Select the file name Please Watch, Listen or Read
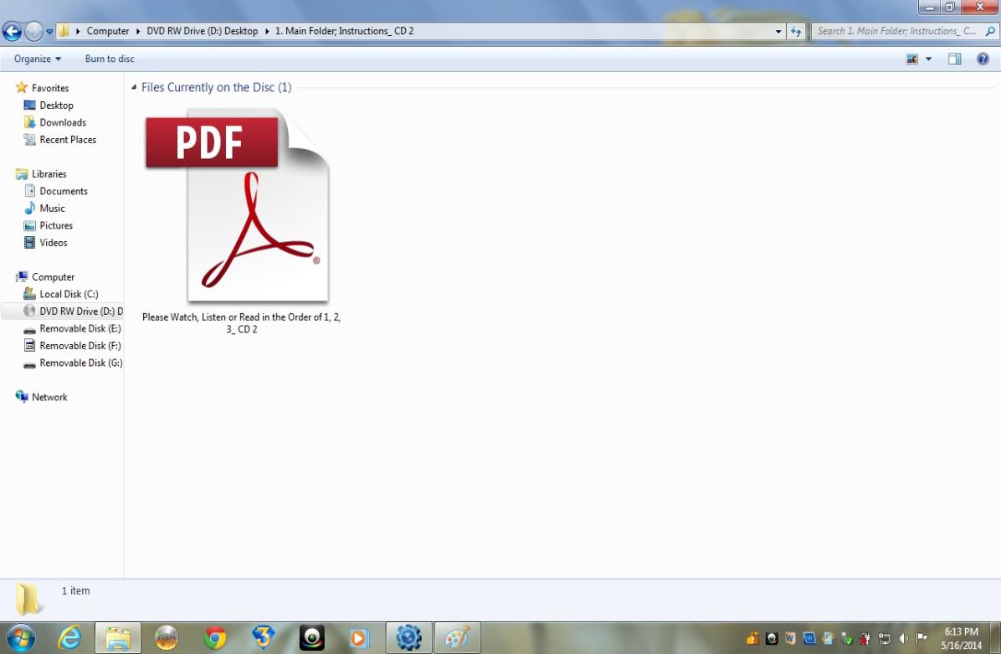The height and width of the screenshot is (654, 1001). (241, 323)
